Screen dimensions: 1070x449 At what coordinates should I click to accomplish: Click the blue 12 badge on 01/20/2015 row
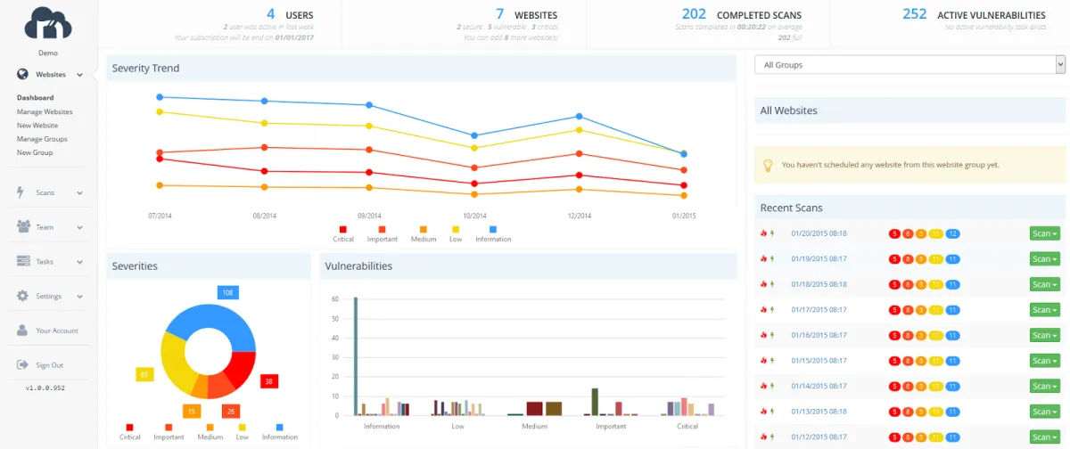pos(952,233)
